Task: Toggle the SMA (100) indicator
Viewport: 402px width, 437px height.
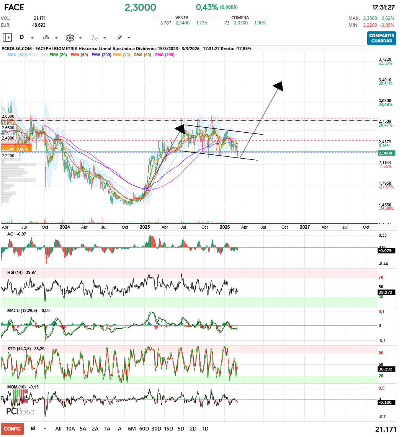Action: pyautogui.click(x=17, y=55)
